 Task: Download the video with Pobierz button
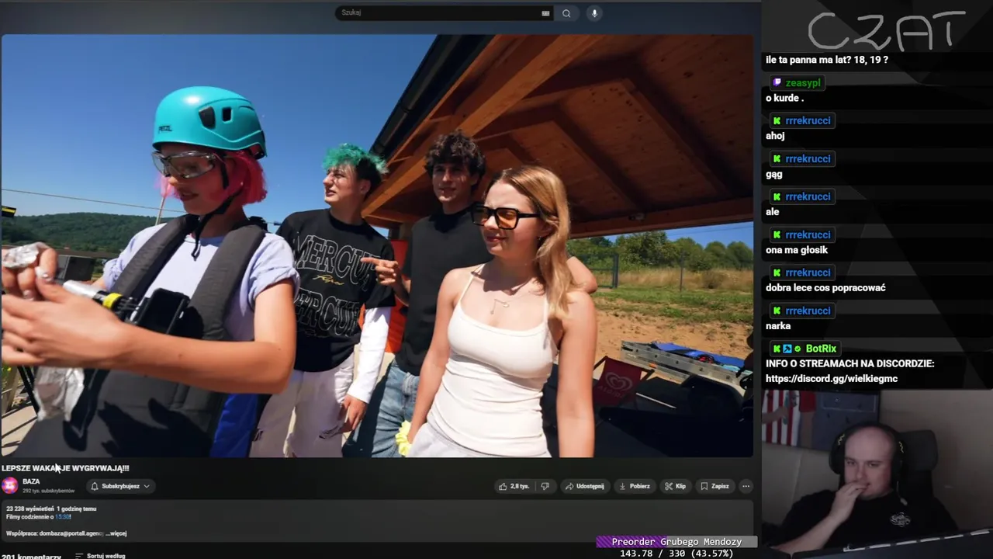point(634,486)
